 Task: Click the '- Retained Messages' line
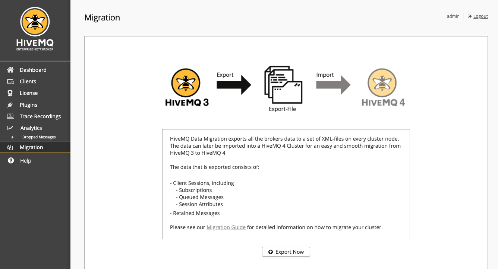click(195, 213)
